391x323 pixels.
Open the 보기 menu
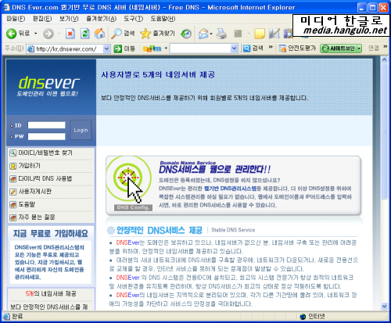[69, 19]
